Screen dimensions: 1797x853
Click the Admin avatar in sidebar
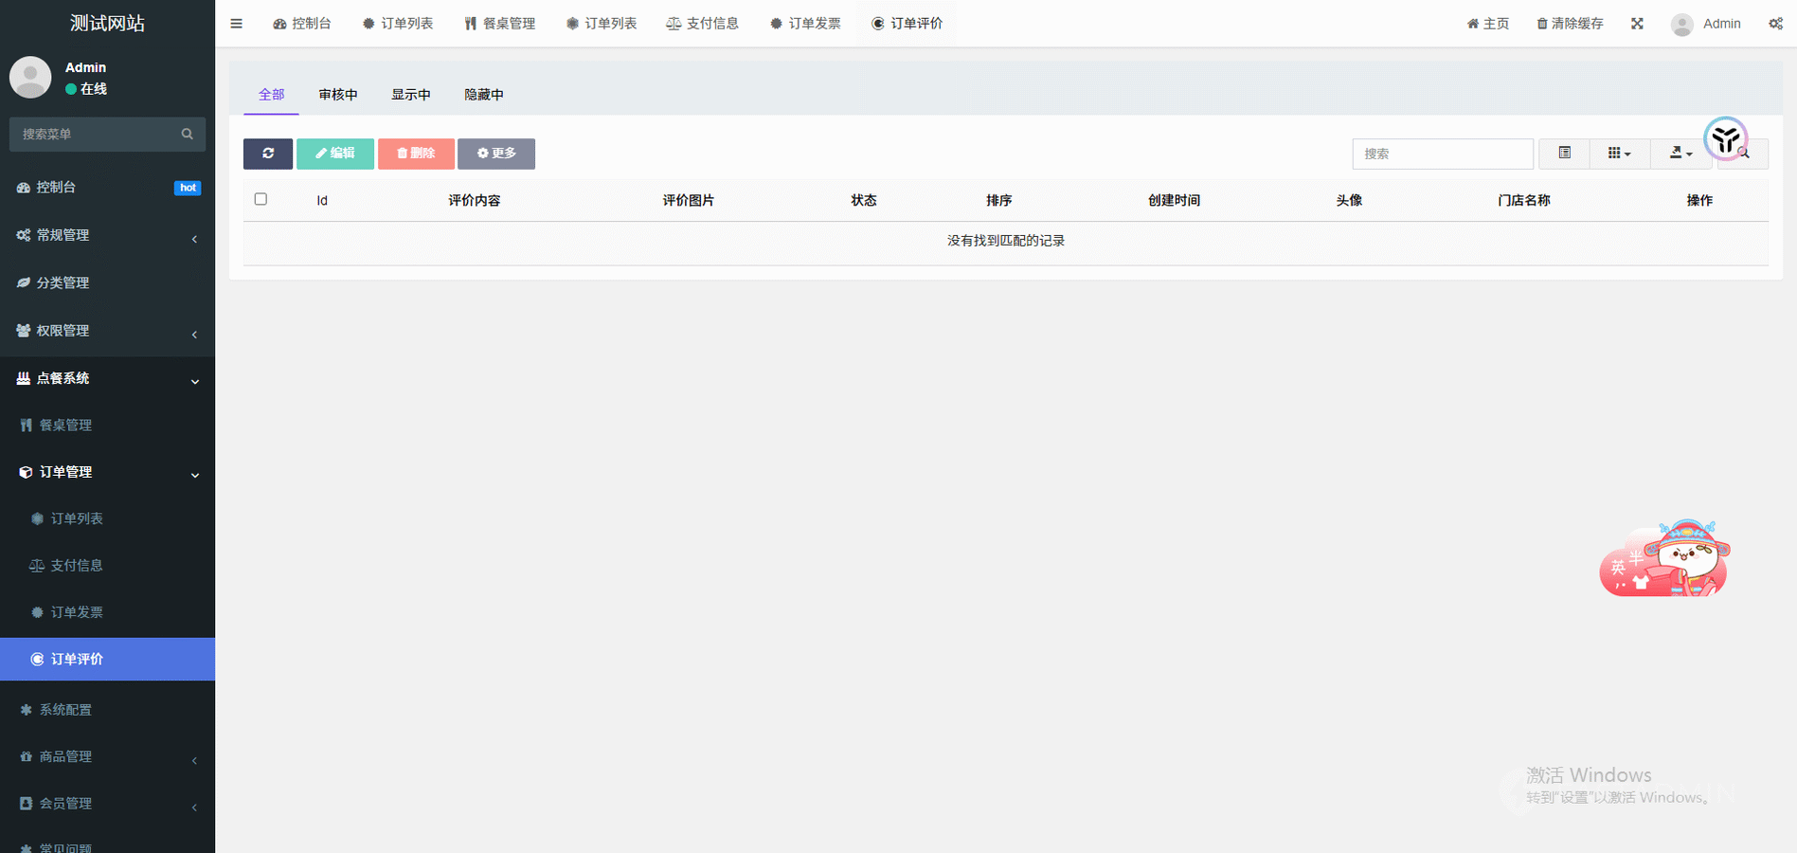(x=30, y=78)
